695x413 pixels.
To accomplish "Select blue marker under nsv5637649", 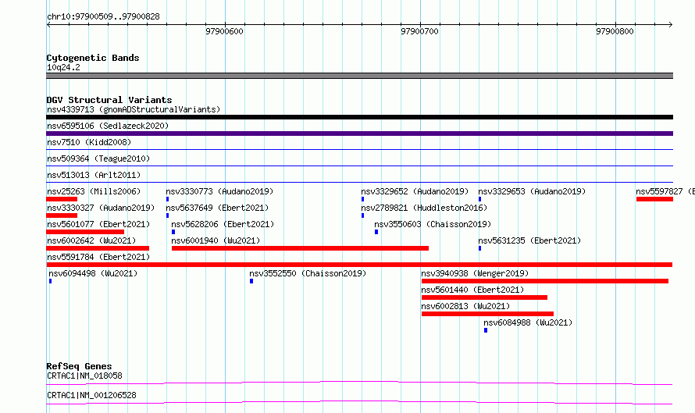I will (168, 215).
